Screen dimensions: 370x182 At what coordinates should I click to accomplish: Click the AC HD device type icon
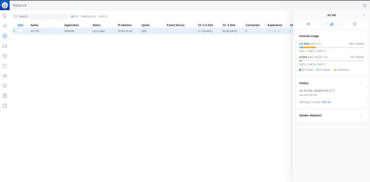(20, 31)
